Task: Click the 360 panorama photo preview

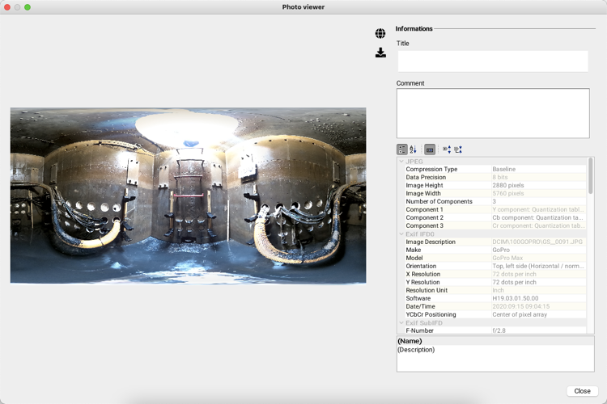Action: click(x=188, y=196)
